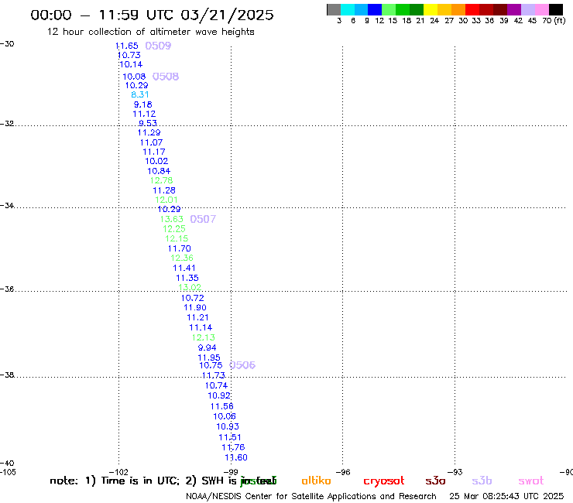Viewport: 573px width, 503px height.
Task: Select the red cryosat satellite label
Action: coord(384,481)
